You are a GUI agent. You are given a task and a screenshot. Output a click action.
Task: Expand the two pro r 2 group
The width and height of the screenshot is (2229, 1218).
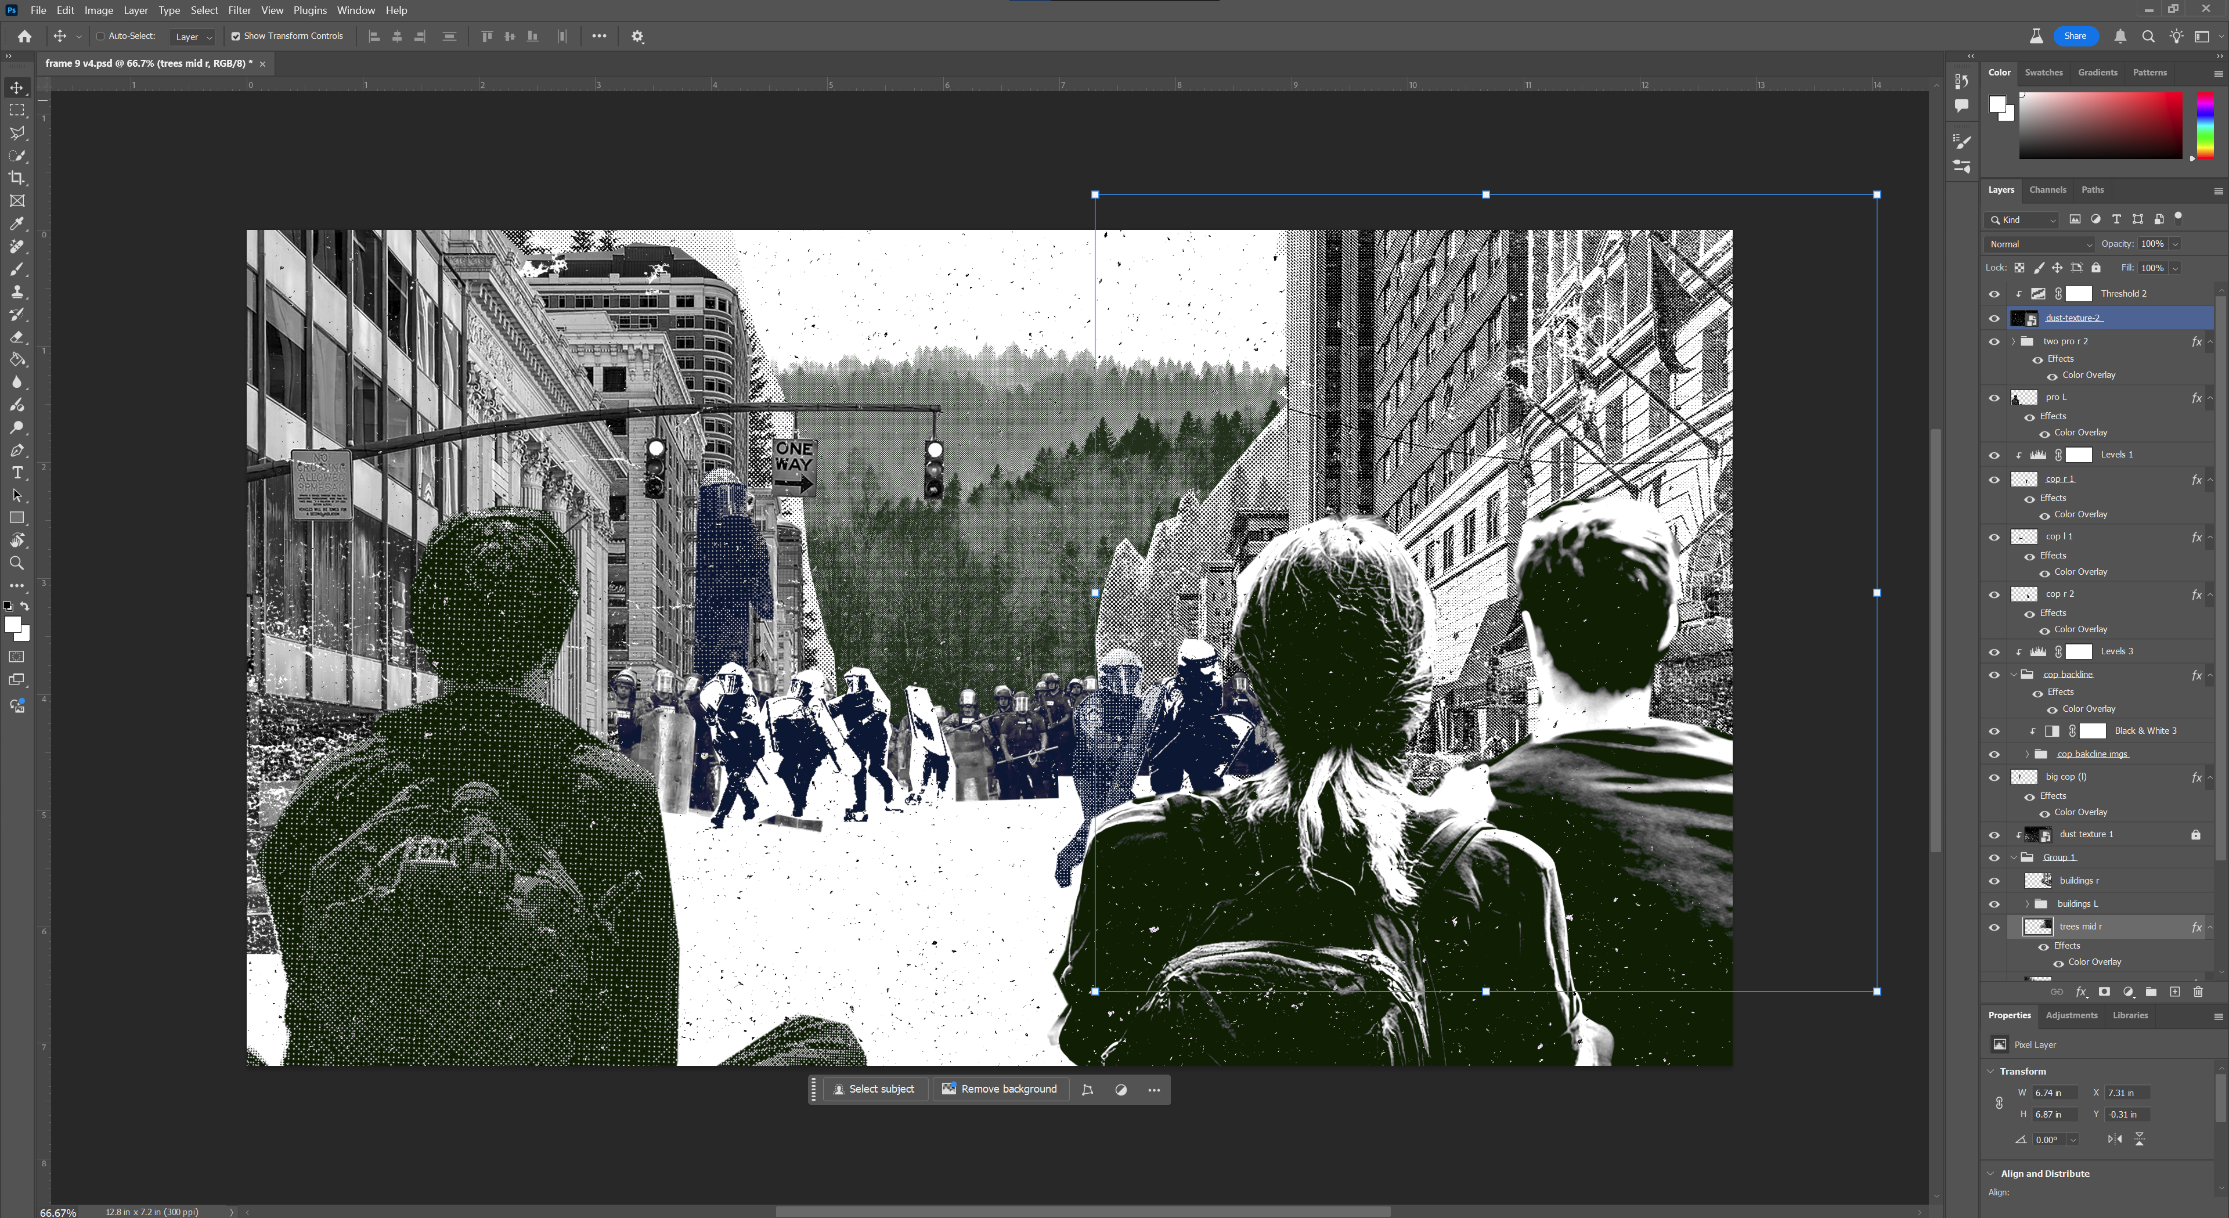(x=2014, y=342)
